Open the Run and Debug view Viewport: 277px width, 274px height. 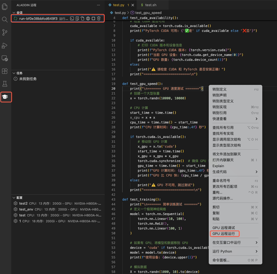tap(5, 45)
